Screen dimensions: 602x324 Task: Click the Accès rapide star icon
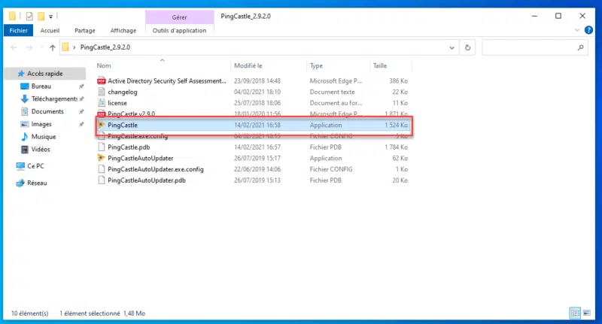[21, 73]
